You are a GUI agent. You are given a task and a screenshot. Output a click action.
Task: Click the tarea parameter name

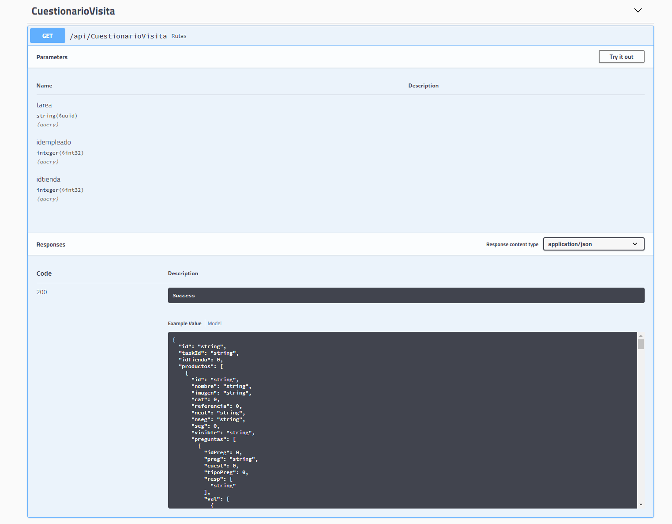(44, 105)
